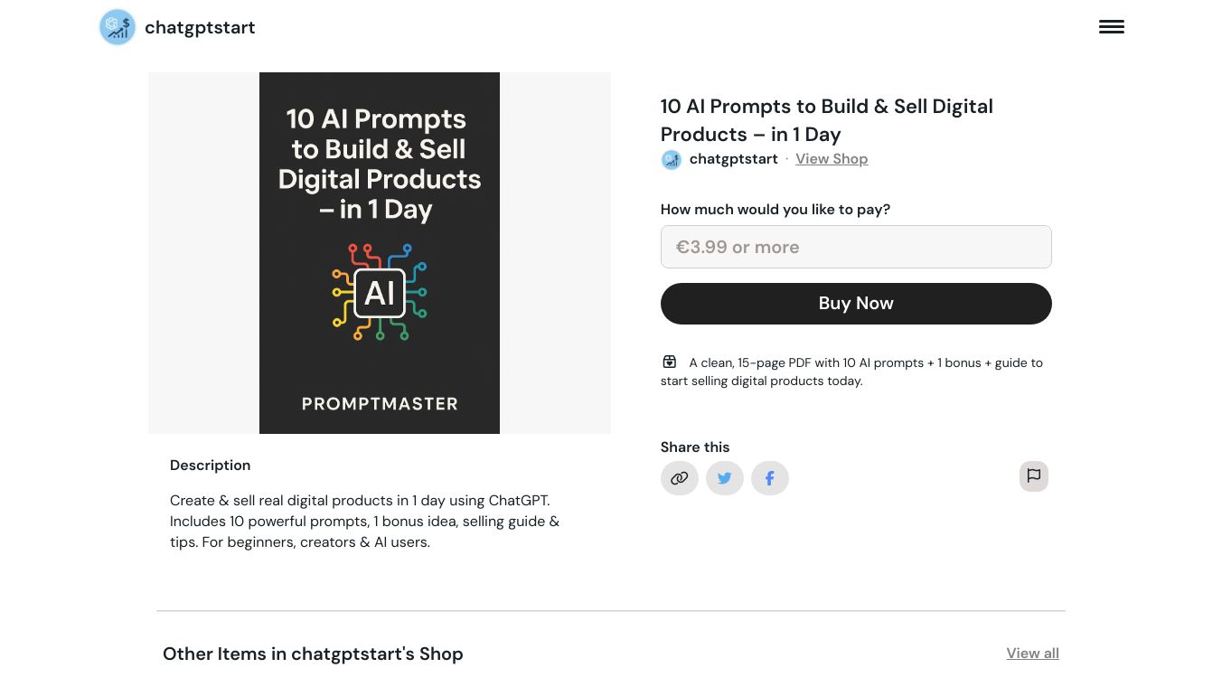Share this product on Facebook
This screenshot has height=687, width=1222.
(770, 478)
